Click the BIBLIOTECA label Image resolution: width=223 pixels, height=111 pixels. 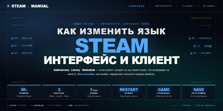point(19,82)
